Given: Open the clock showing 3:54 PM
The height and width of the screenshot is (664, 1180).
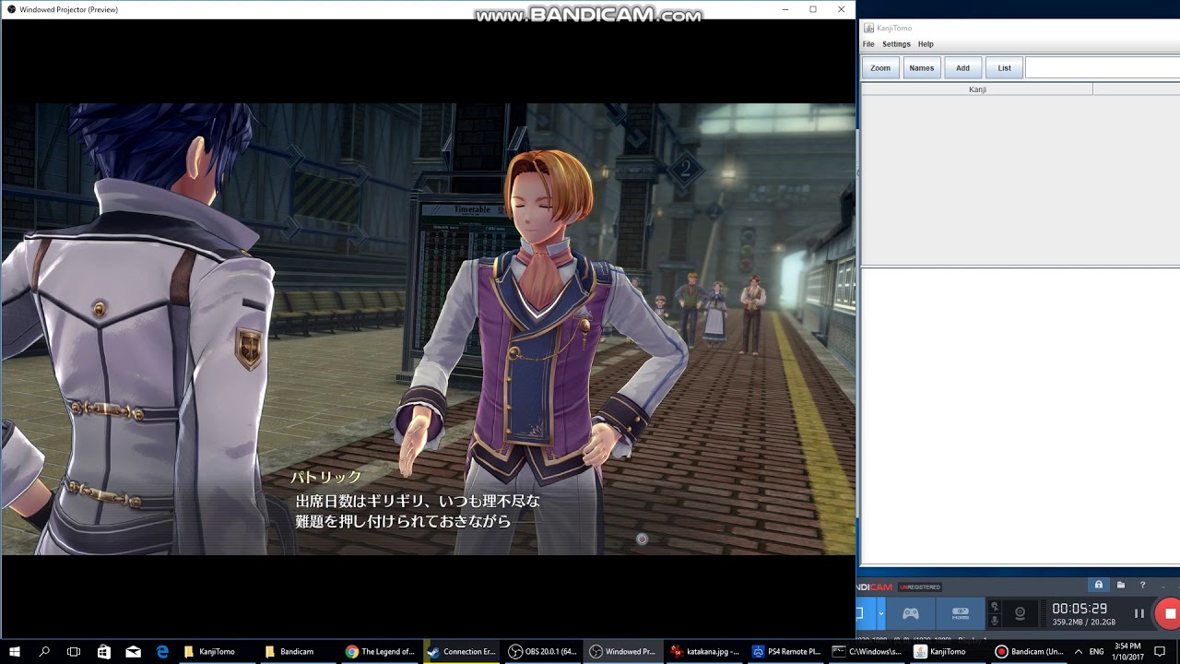Looking at the screenshot, I should click(1127, 651).
